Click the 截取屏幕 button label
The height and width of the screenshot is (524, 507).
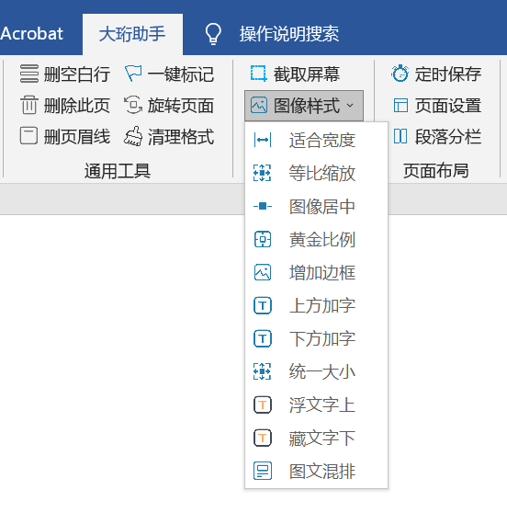[x=307, y=74]
